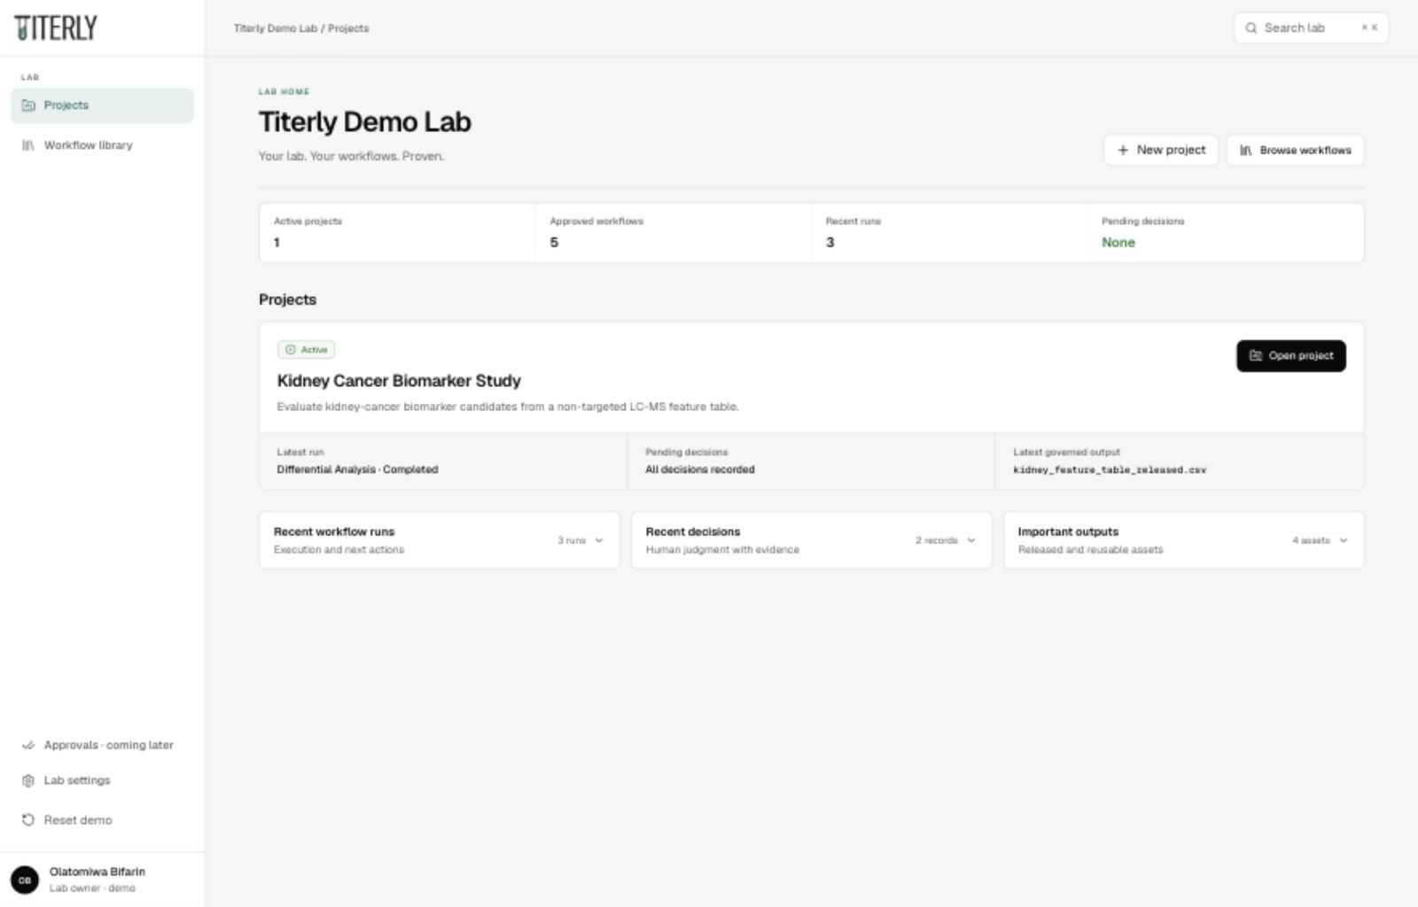Click the Browse workflows button
1418x907 pixels.
pos(1296,151)
